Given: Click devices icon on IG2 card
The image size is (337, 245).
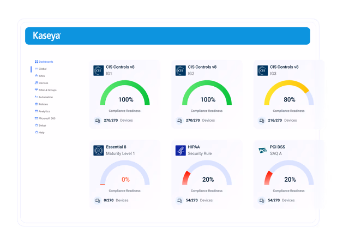Looking at the screenshot, I should (179, 121).
